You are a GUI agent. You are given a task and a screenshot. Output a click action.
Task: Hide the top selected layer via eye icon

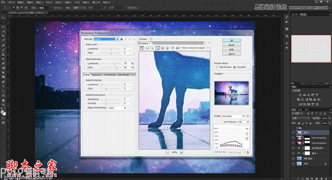pos(293,133)
